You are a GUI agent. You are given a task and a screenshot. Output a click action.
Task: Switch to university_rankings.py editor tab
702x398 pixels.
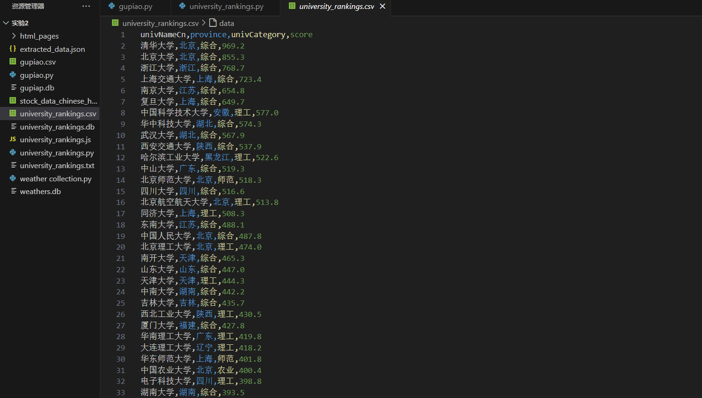point(226,7)
